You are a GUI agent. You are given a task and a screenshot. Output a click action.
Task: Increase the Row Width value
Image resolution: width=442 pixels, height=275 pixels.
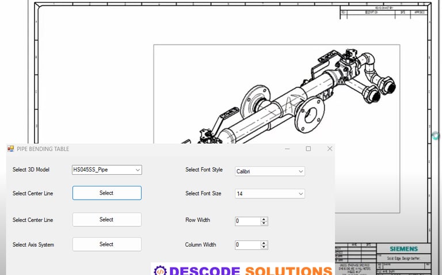click(x=264, y=219)
